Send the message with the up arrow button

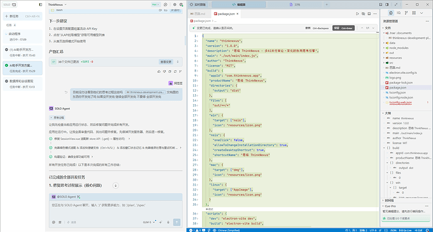[x=177, y=222]
